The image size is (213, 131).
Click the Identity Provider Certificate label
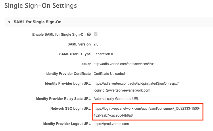point(68,74)
